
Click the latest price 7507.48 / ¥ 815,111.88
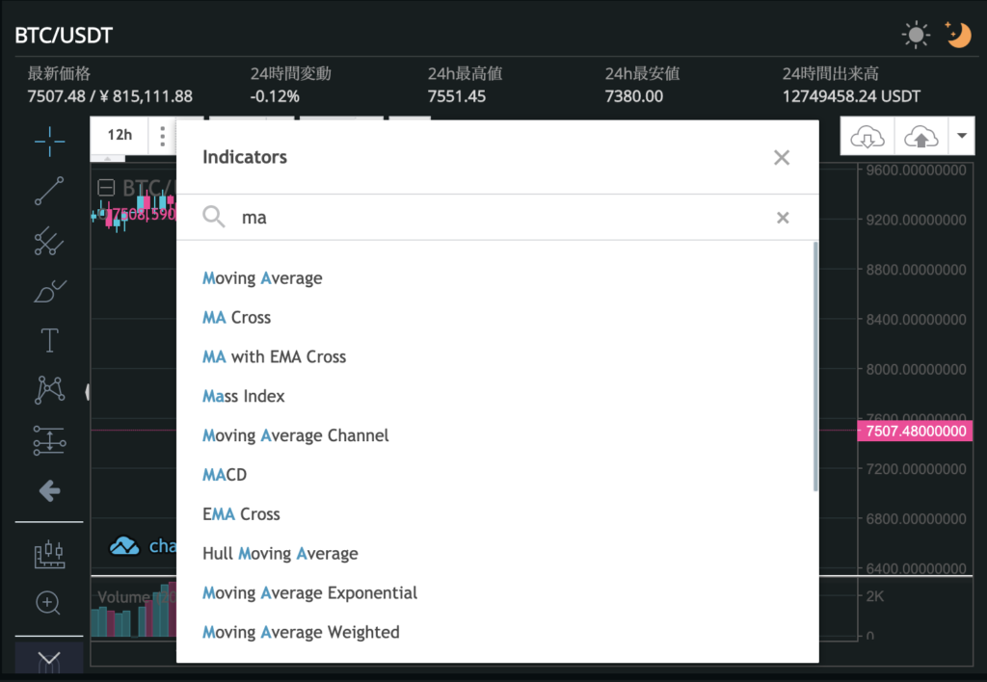[x=110, y=96]
